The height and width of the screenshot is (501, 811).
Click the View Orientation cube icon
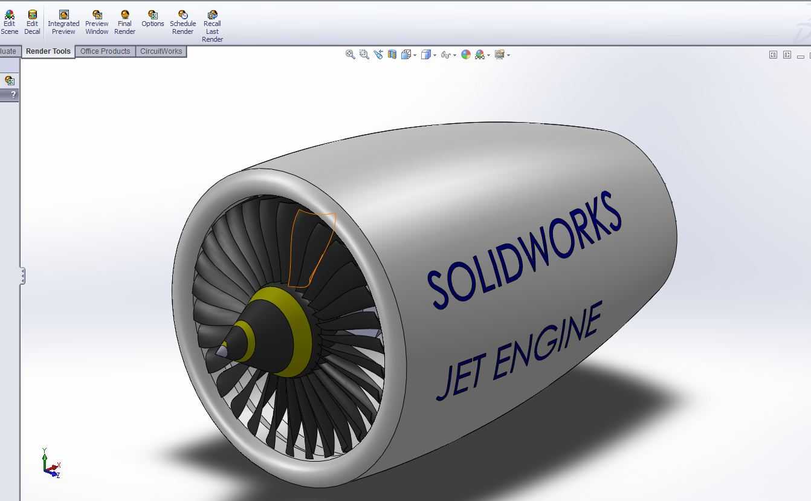(405, 54)
